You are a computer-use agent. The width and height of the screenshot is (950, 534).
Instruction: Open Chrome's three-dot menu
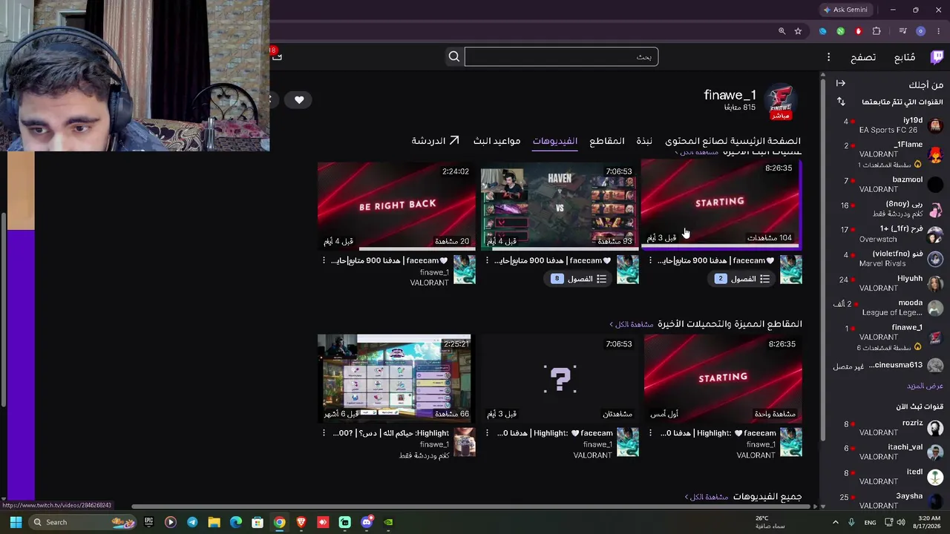pyautogui.click(x=939, y=31)
